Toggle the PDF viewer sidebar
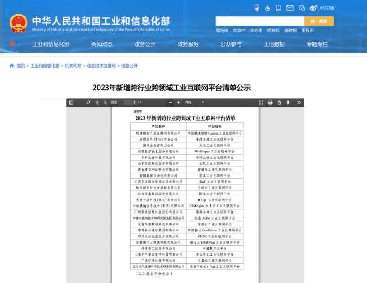This screenshot has width=367, height=283. pos(71,102)
